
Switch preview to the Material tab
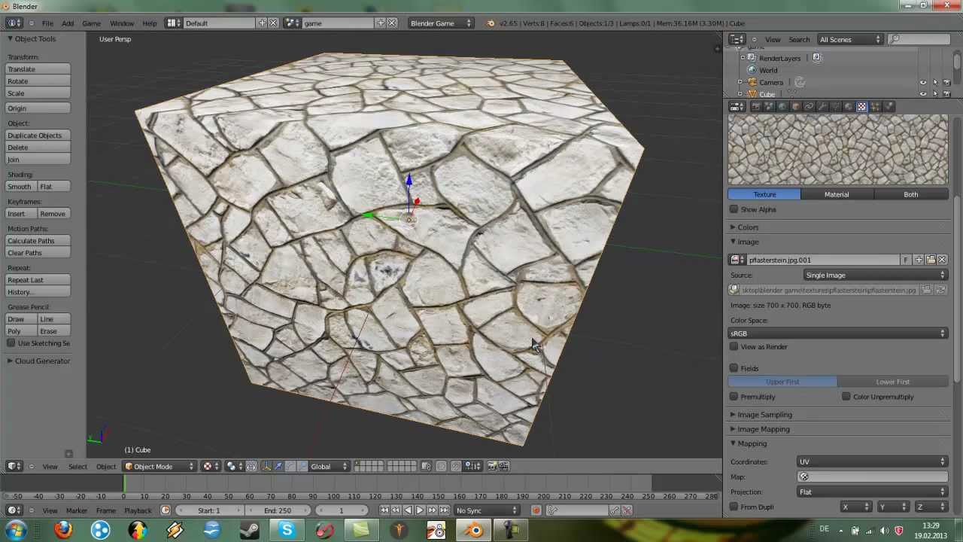point(837,194)
